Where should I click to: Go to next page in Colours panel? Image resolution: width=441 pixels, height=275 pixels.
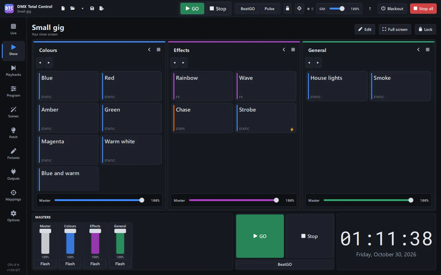click(49, 63)
